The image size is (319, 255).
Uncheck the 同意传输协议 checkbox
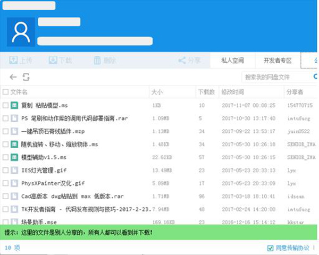(270, 248)
